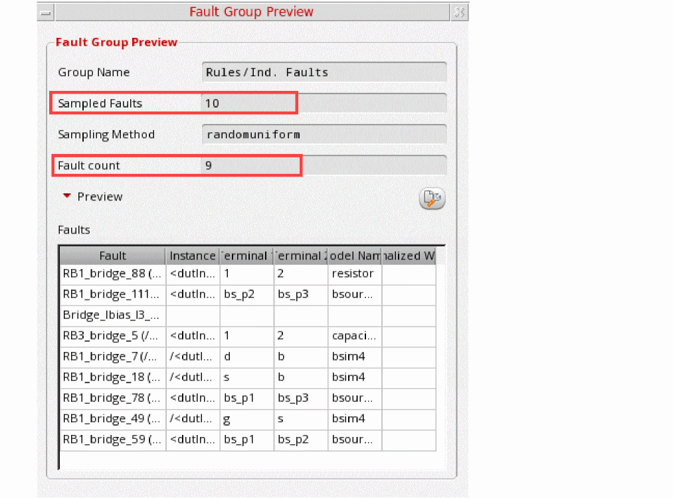The width and height of the screenshot is (673, 498).
Task: Click the Sampling Method randomuniform field
Action: (x=324, y=134)
